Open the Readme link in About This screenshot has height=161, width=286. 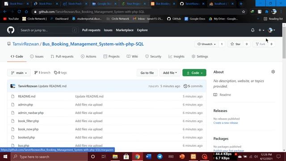point(222,95)
